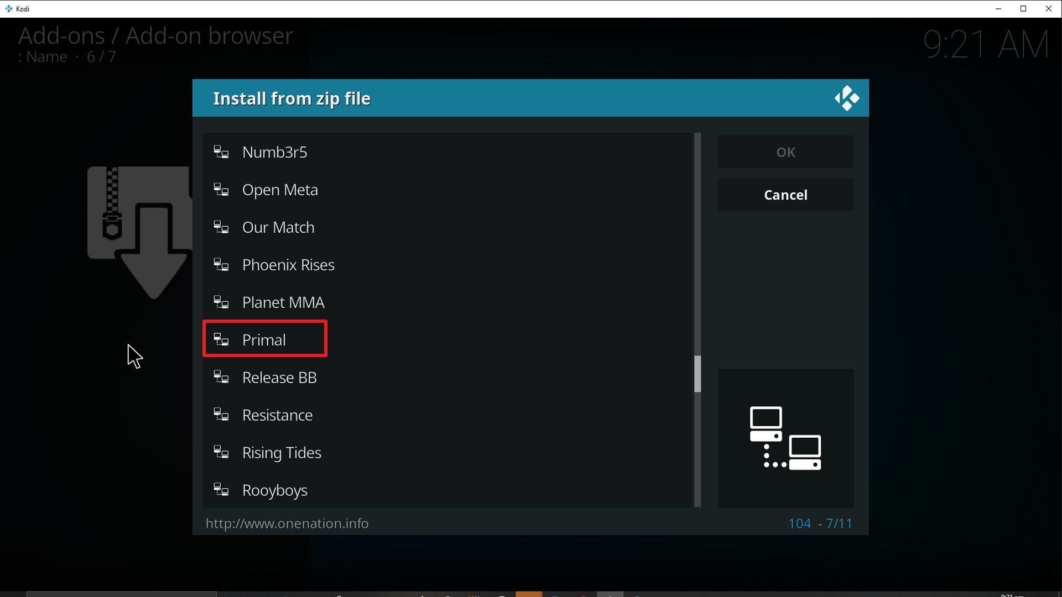This screenshot has width=1062, height=597.
Task: Click the OK button
Action: tap(785, 152)
